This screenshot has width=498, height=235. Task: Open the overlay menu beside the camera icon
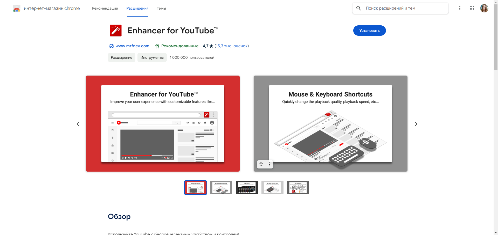coord(269,164)
